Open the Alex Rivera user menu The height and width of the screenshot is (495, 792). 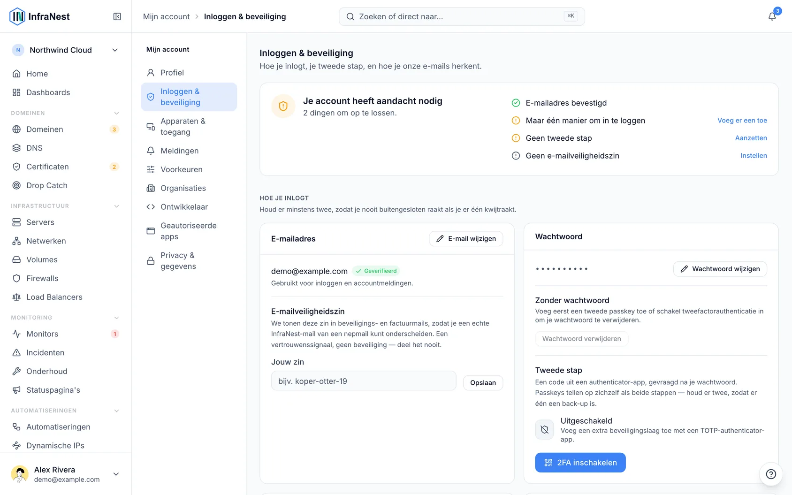[x=66, y=474]
